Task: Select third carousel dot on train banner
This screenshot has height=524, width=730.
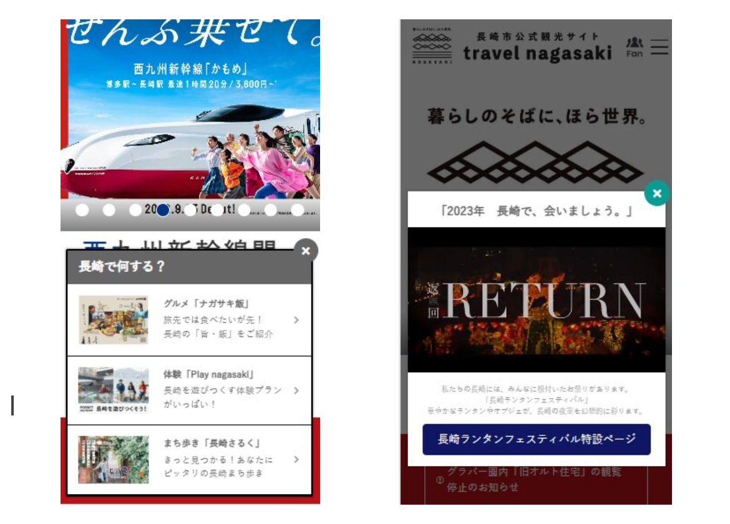Action: click(x=135, y=210)
